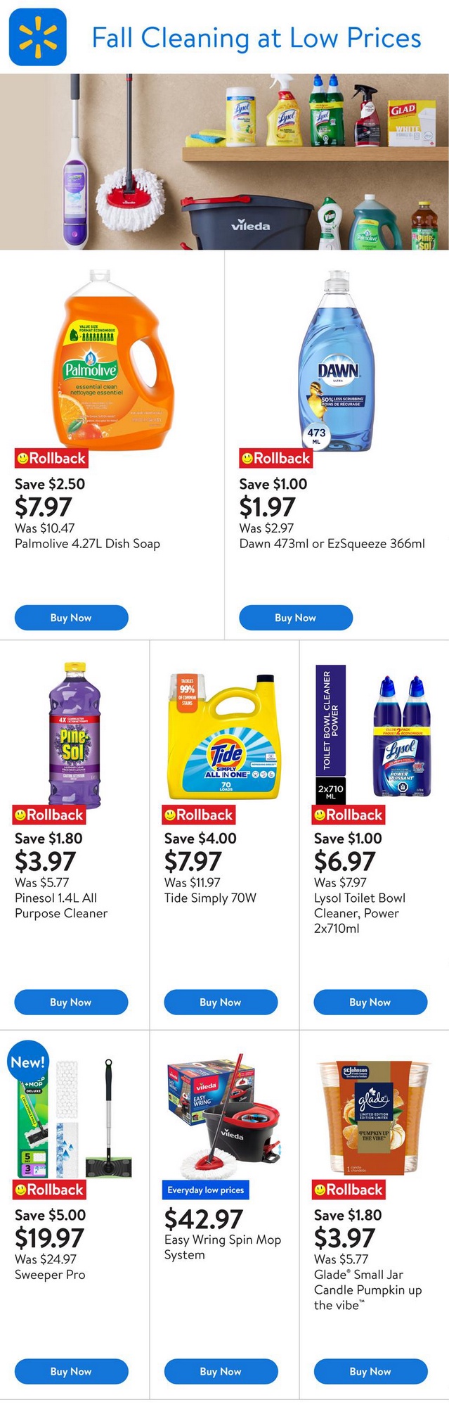Click the Dawn Rollback smiley badge
The height and width of the screenshot is (1407, 449).
[275, 459]
